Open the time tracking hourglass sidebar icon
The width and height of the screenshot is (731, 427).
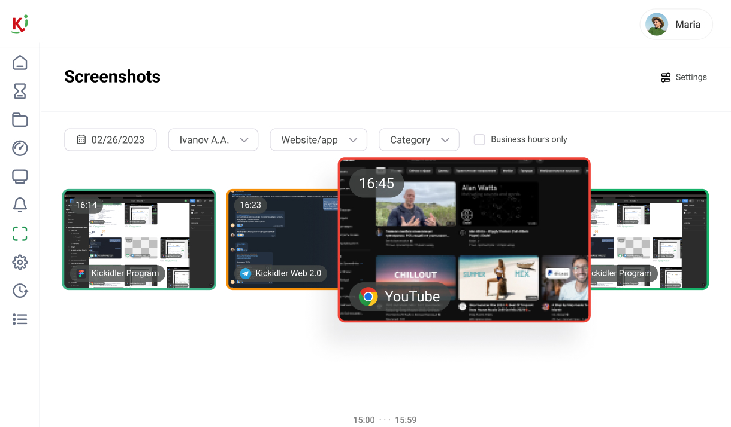point(20,91)
